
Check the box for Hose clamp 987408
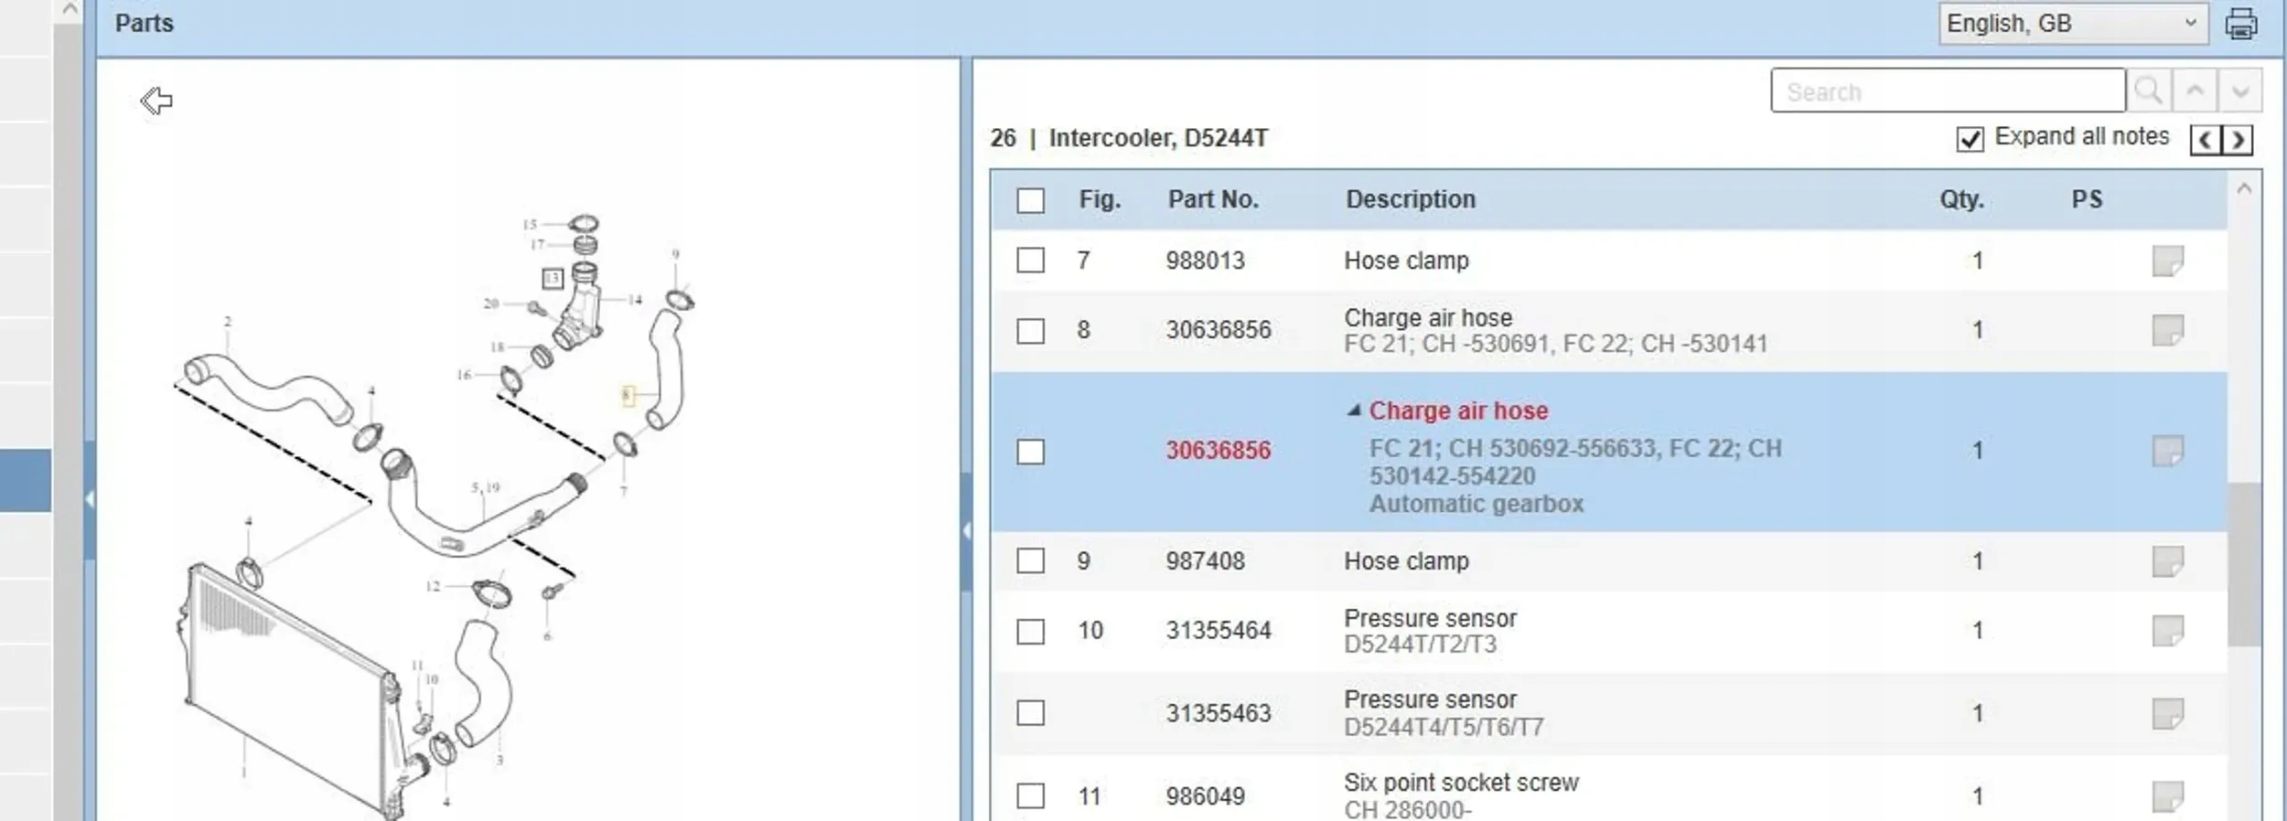tap(1031, 561)
